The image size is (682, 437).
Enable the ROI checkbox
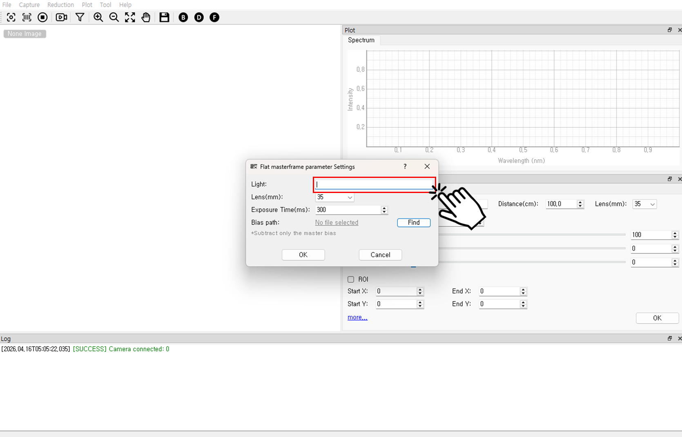(x=351, y=280)
